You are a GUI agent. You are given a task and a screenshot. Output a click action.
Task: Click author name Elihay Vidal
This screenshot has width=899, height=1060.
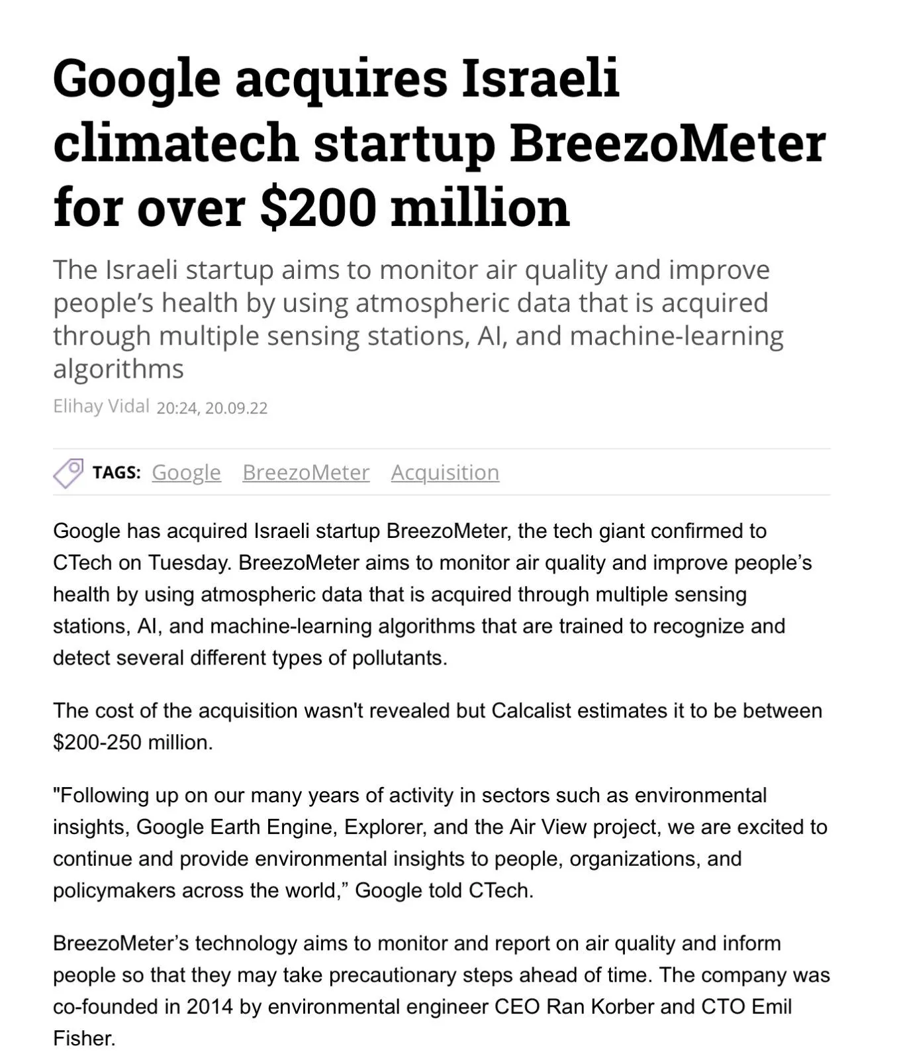(x=101, y=406)
